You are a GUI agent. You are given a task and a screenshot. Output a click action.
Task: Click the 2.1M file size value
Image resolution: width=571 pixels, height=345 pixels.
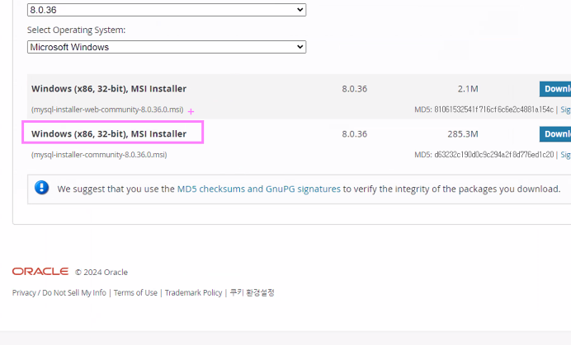[468, 89]
